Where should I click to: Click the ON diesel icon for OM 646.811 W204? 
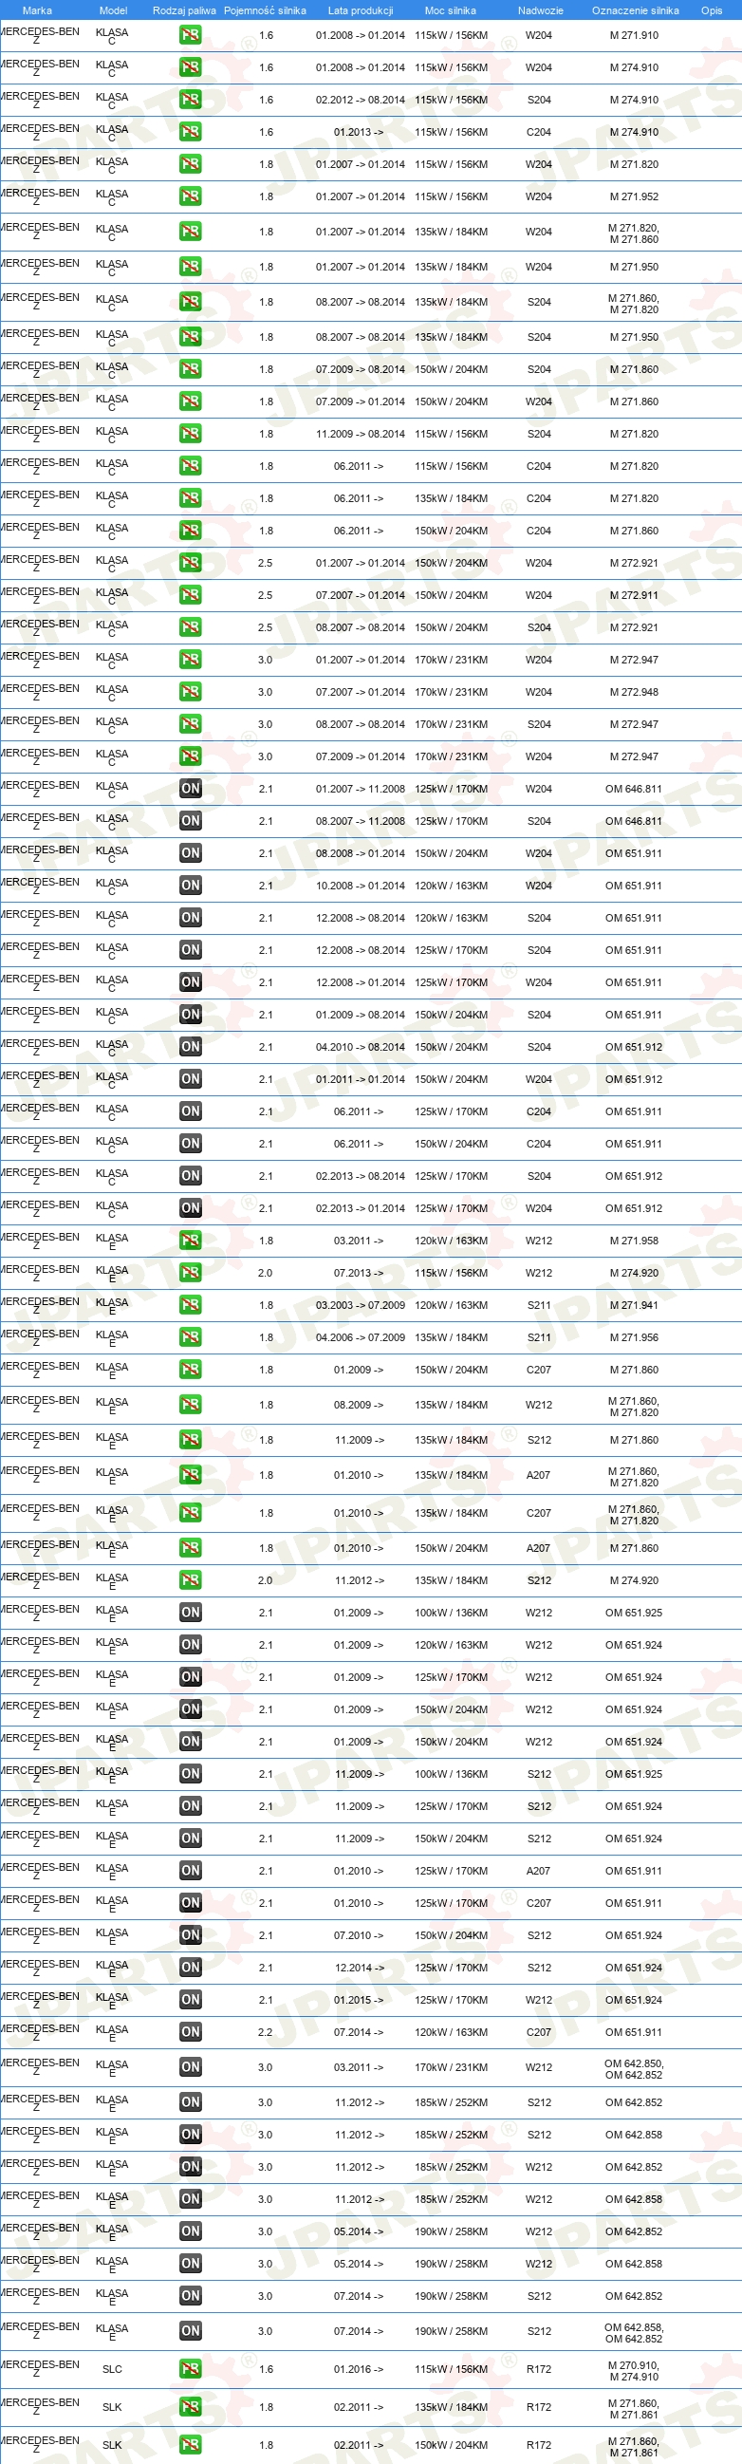point(191,789)
